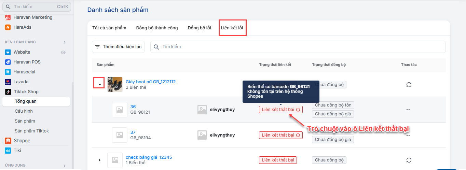The height and width of the screenshot is (170, 466).
Task: Select Sản phẩm Tiktok submenu item
Action: [32, 131]
